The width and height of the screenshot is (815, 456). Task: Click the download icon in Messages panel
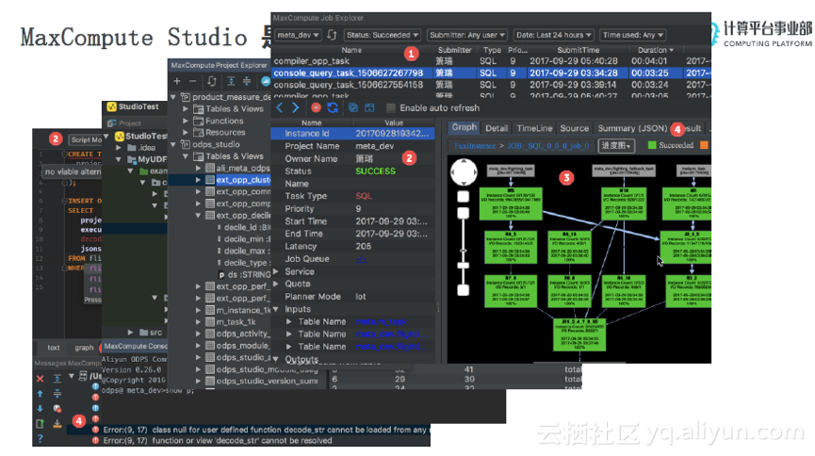pos(57,424)
